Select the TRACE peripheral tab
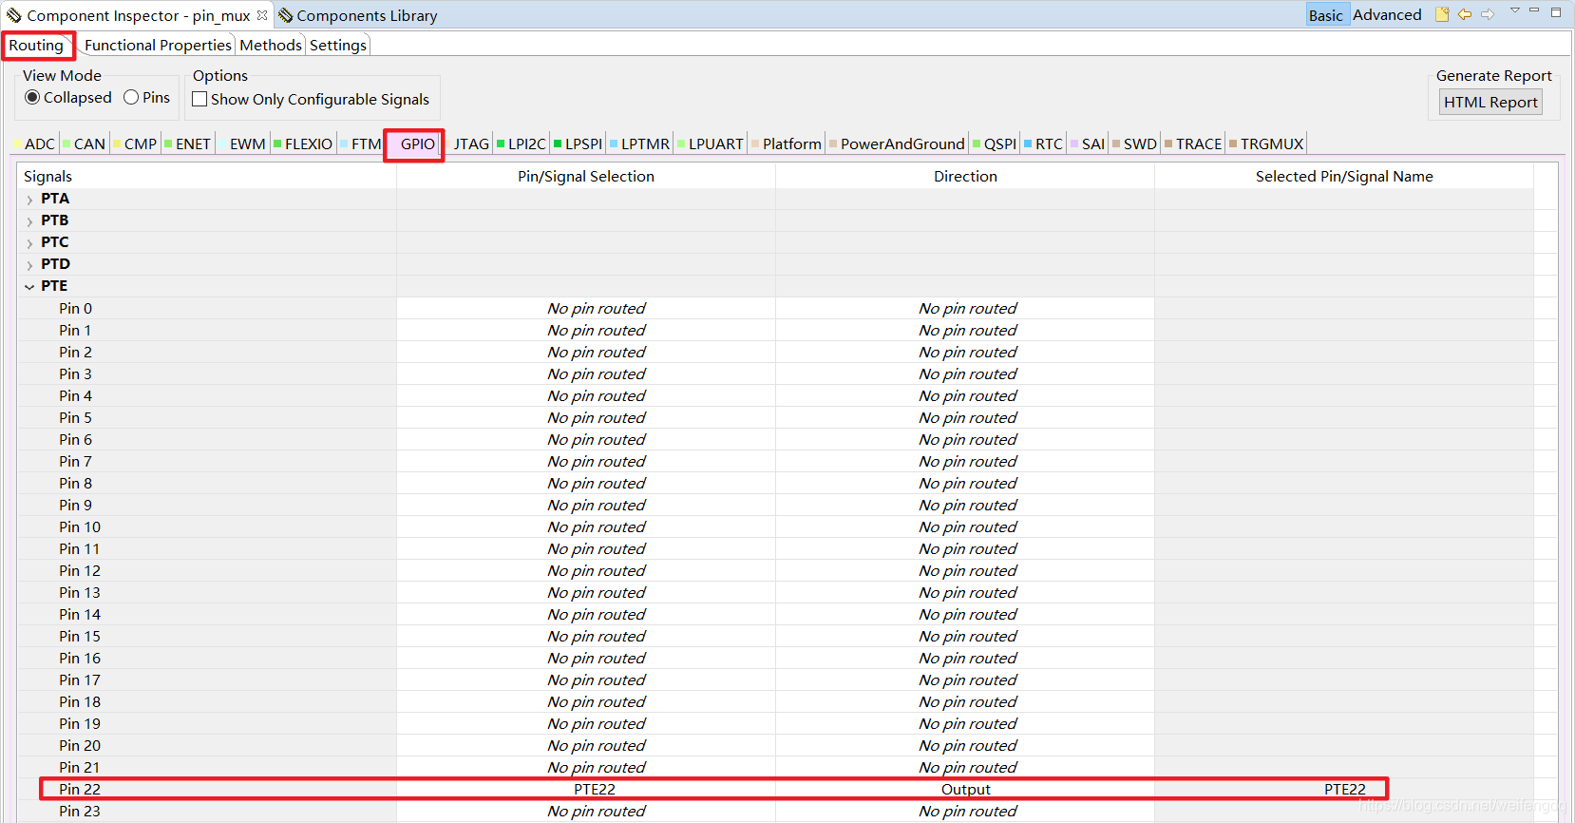The height and width of the screenshot is (823, 1575). (x=1194, y=144)
